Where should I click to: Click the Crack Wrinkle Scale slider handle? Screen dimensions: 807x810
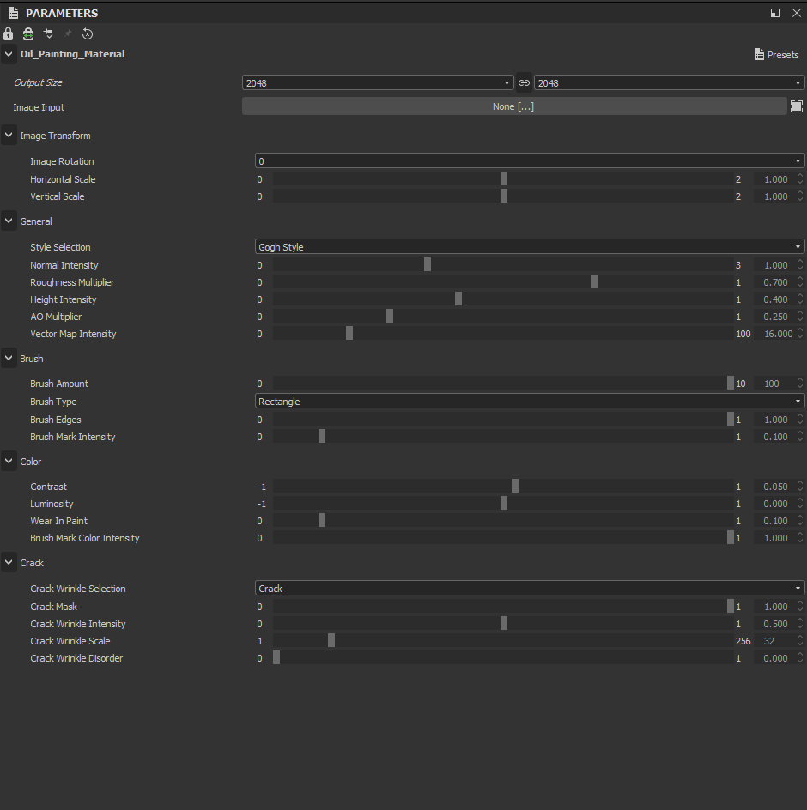[331, 640]
